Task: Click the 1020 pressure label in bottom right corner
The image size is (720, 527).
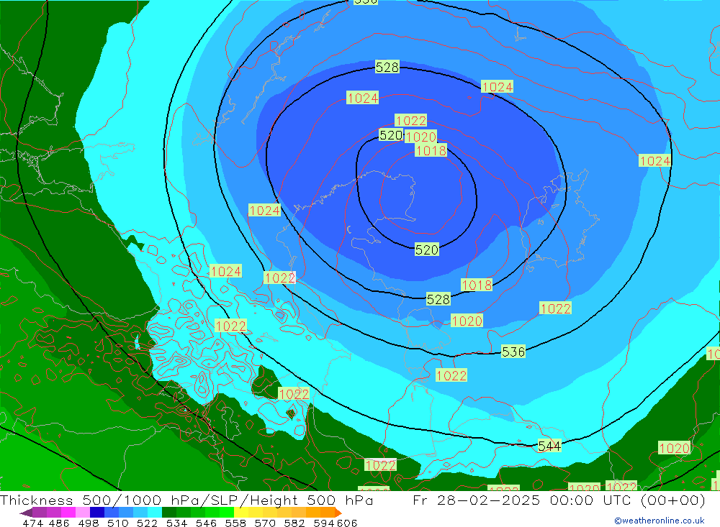Action: point(675,448)
